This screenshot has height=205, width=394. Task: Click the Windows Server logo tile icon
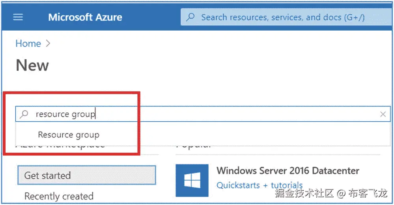tap(192, 180)
